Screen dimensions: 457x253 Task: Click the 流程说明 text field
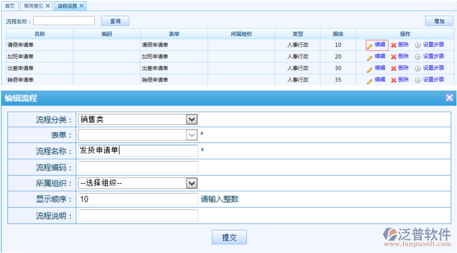tap(138, 216)
